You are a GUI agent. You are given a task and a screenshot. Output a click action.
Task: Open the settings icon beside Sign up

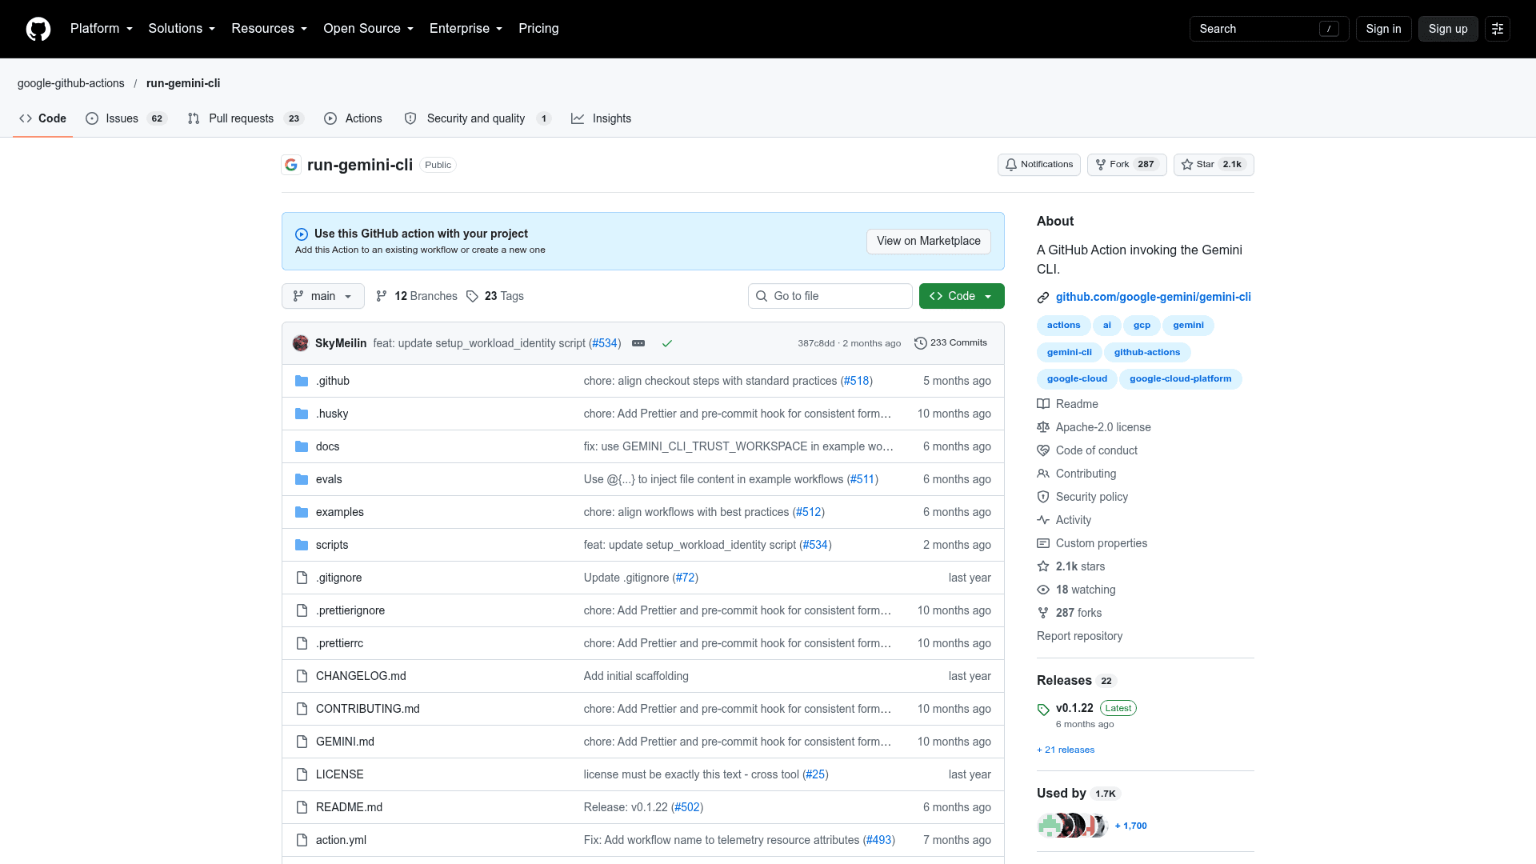tap(1498, 29)
